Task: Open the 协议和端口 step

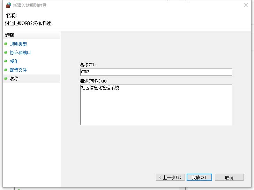Action: click(x=20, y=53)
